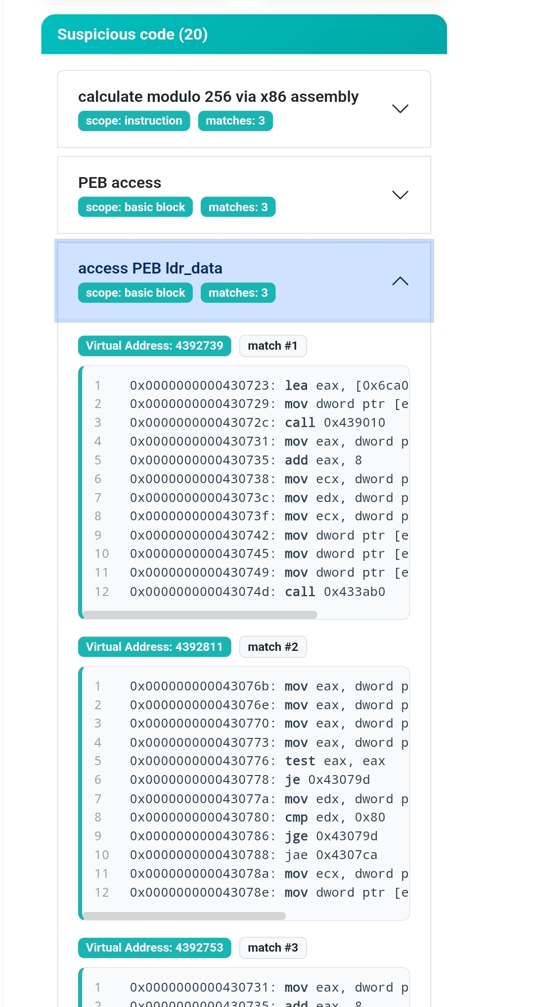Collapse the access PEB ldr_data chevron
Screen dimensions: 534x1007
click(x=400, y=281)
